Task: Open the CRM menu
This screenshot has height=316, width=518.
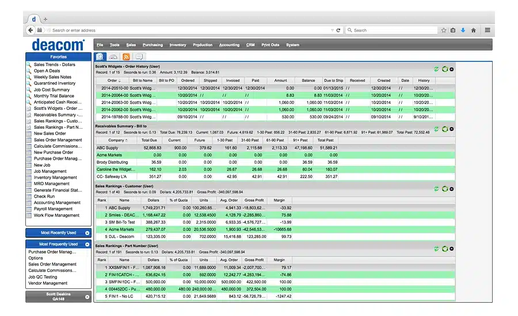Action: pos(250,45)
